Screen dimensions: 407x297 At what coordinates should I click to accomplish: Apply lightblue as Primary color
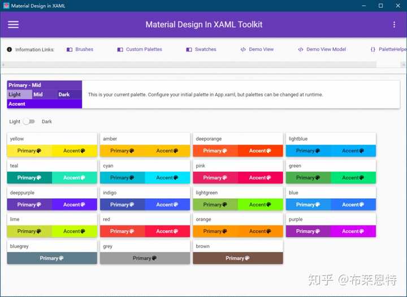tap(308, 151)
